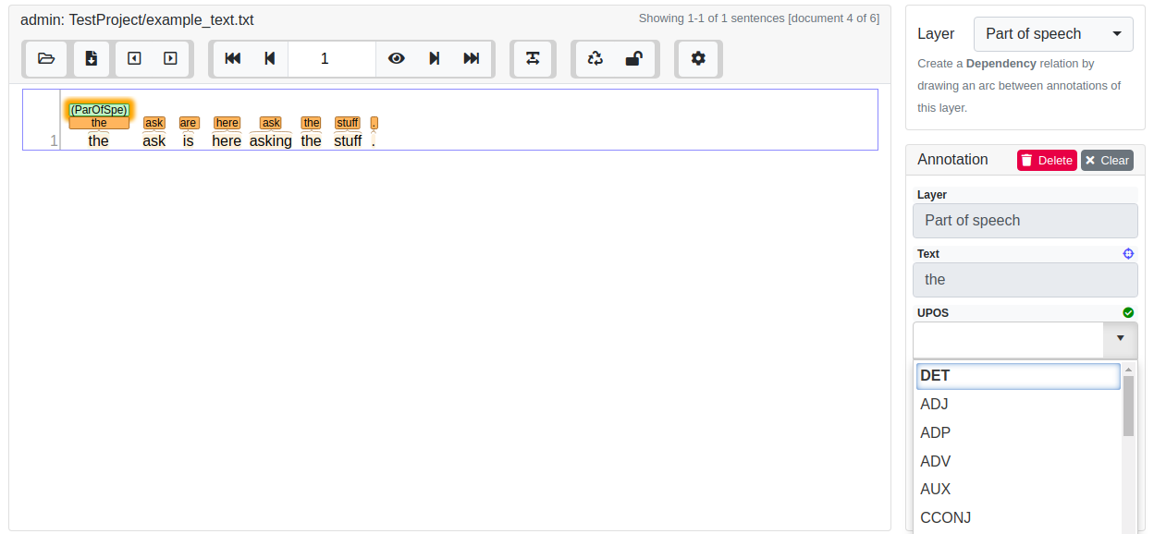
Task: Click the reset document recycle icon
Action: pos(595,59)
